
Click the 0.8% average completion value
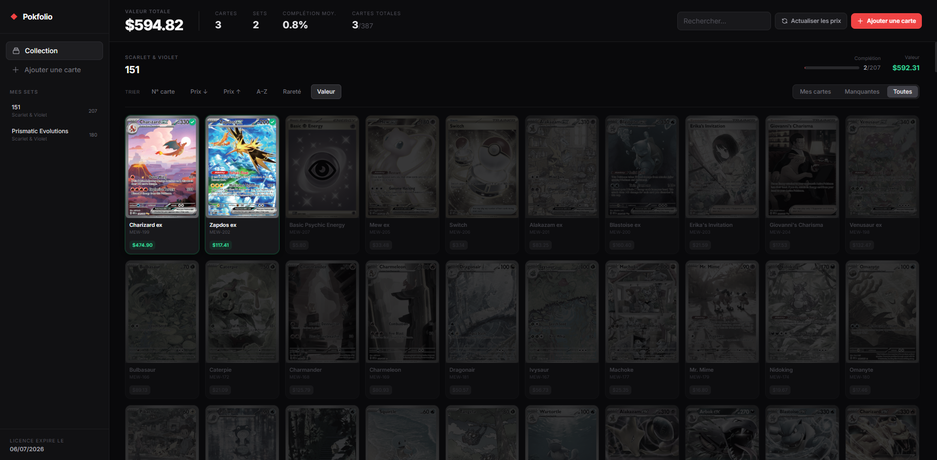(x=295, y=25)
